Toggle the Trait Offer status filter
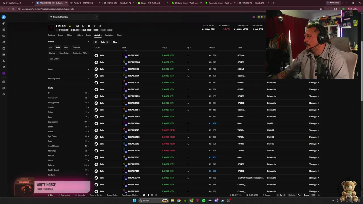This screenshot has width=363, height=204. 54,59
